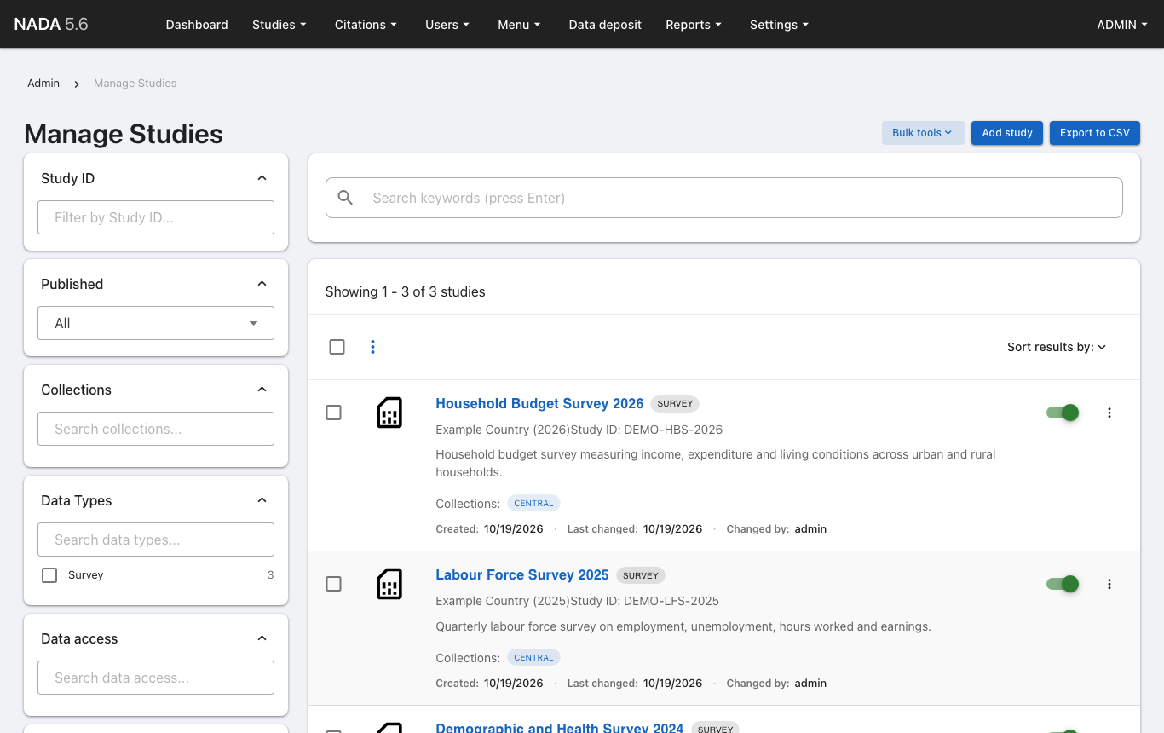Toggle published switch for Household Budget Survey
Viewport: 1164px width, 733px height.
[x=1063, y=413]
